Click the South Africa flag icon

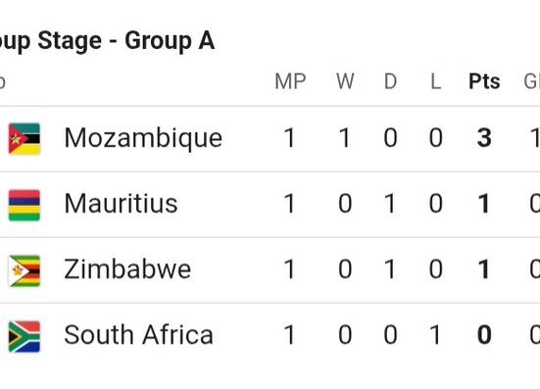[25, 336]
